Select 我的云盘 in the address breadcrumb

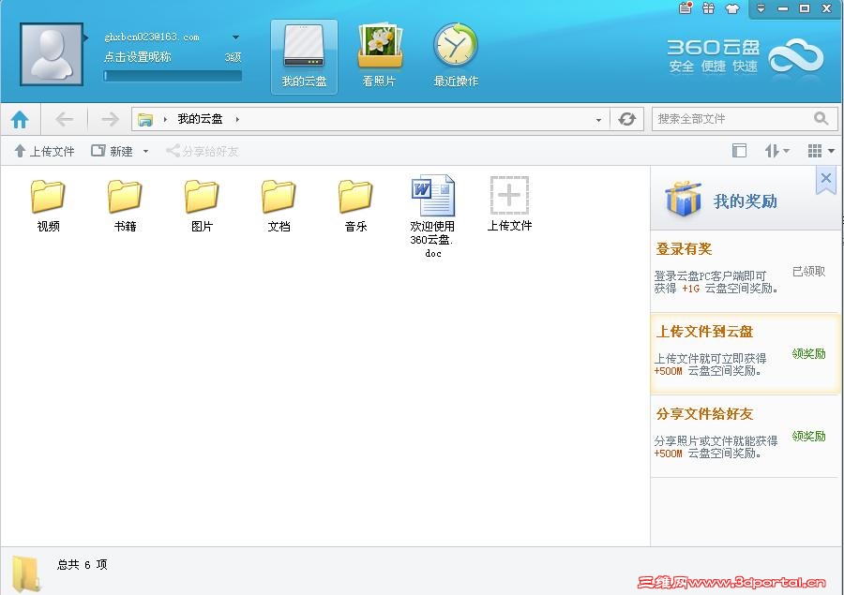pos(200,119)
